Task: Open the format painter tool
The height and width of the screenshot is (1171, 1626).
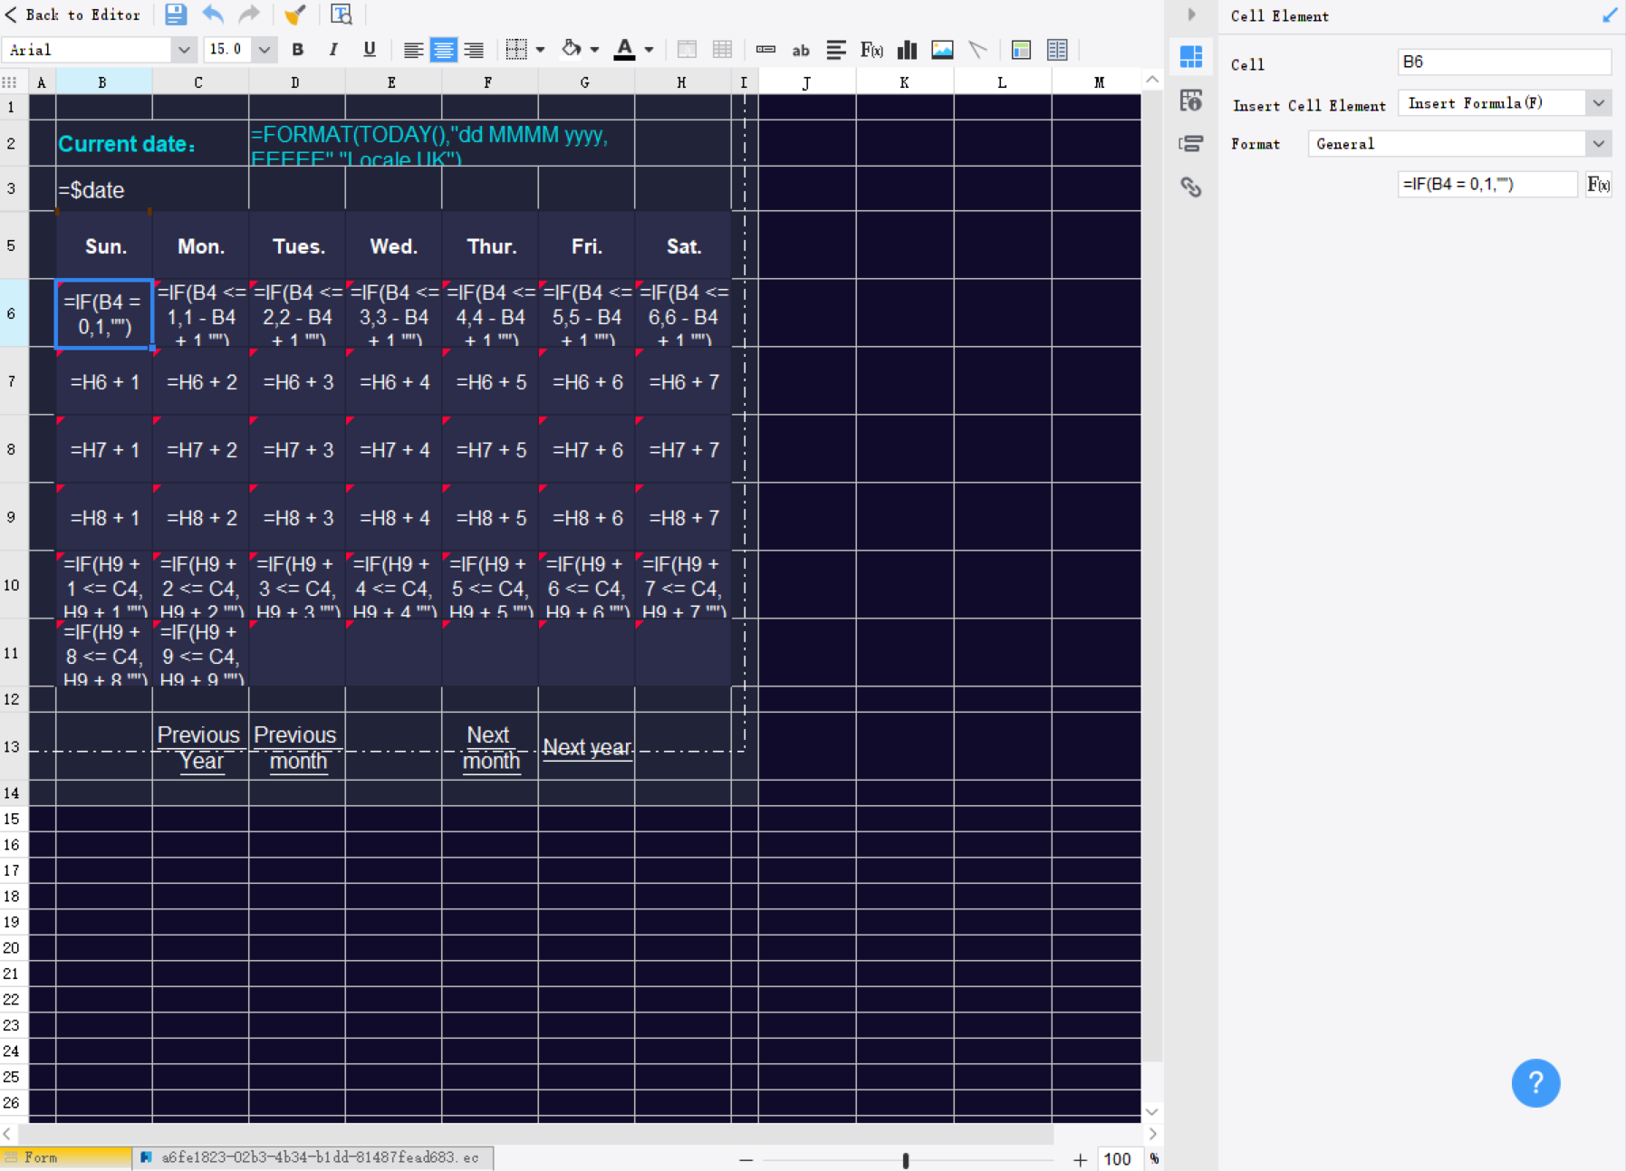Action: (x=295, y=14)
